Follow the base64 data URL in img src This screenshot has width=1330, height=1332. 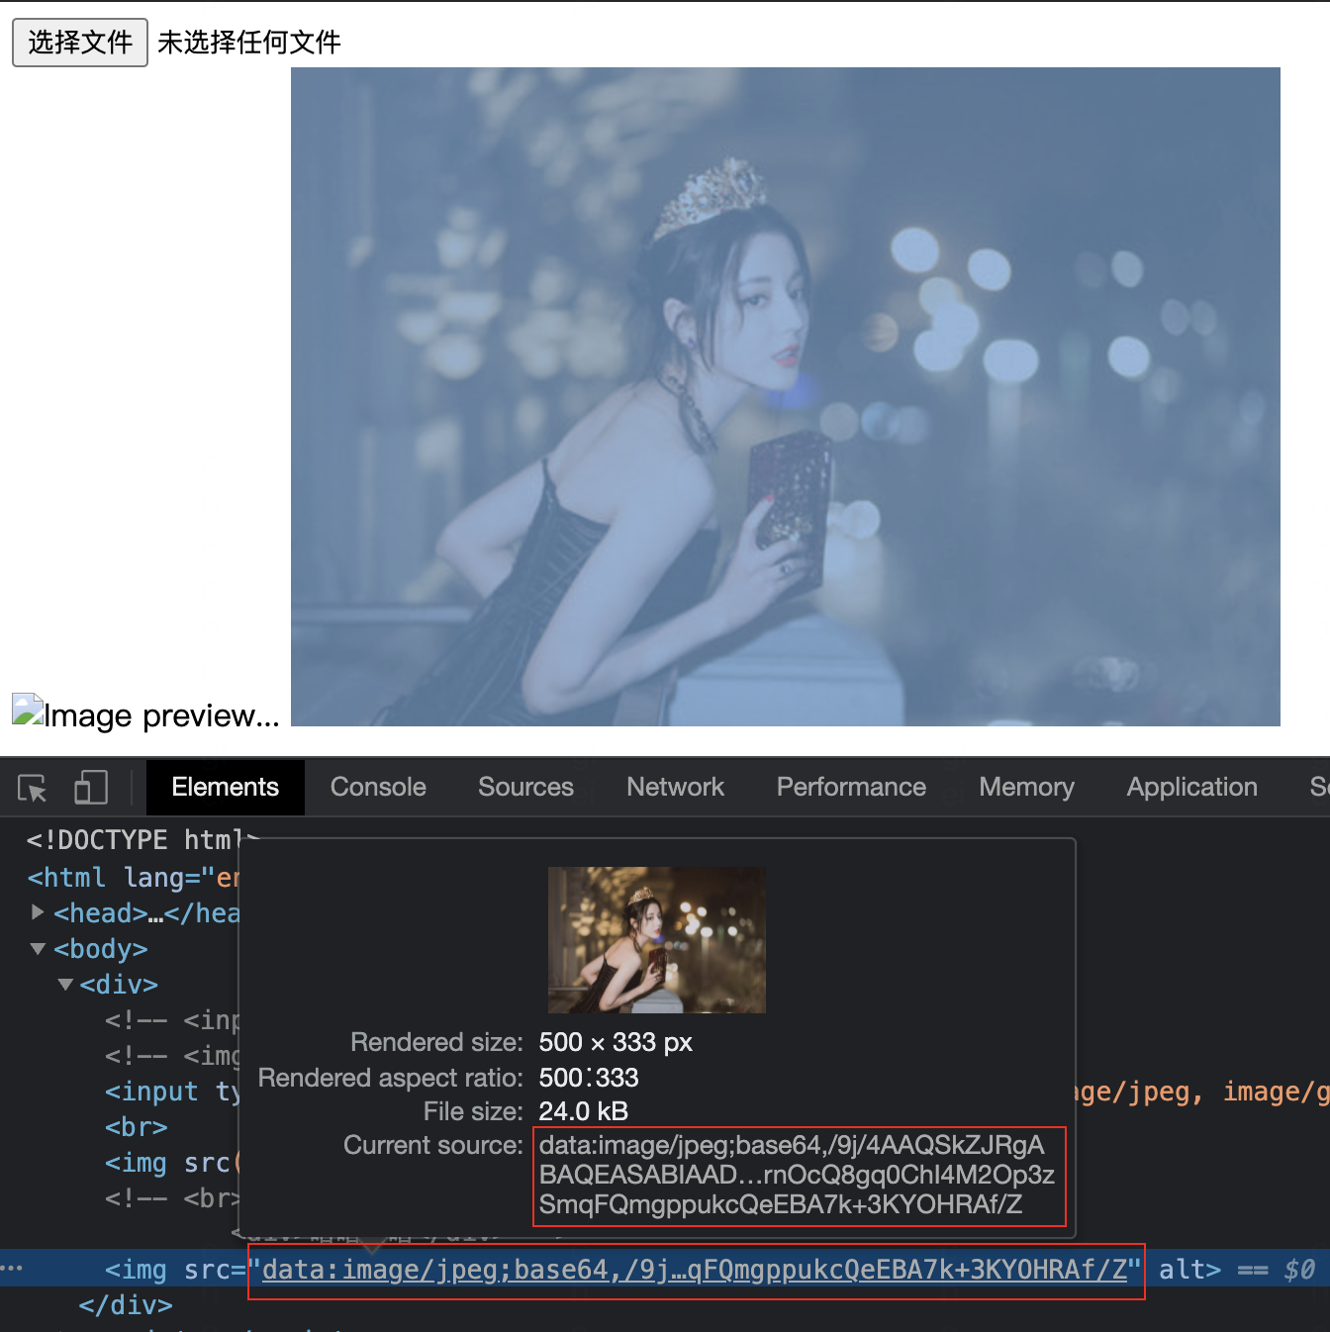pos(693,1269)
